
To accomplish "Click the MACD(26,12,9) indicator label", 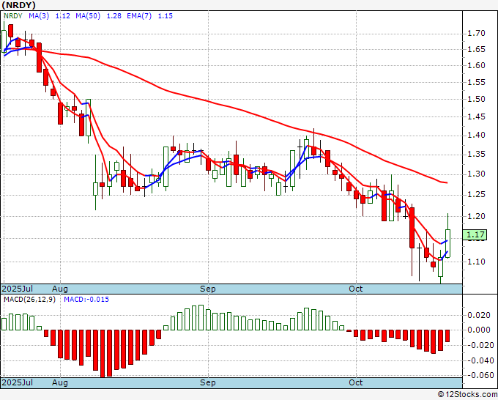I will 29,300.
